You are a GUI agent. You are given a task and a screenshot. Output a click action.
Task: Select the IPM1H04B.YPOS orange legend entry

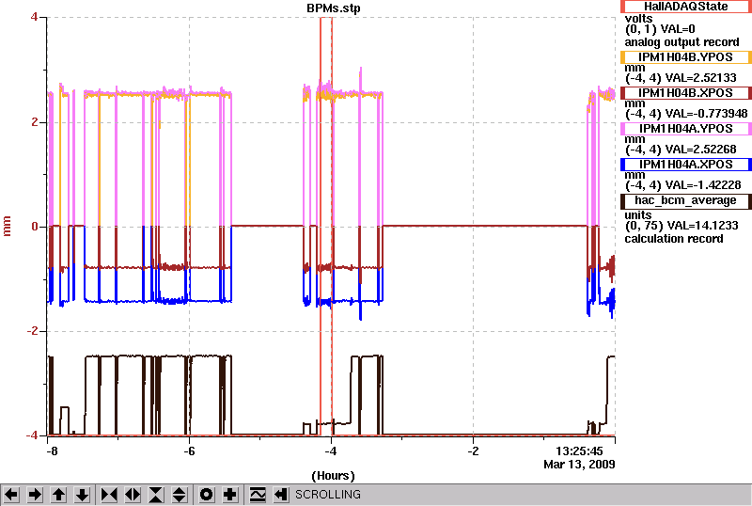tap(686, 57)
